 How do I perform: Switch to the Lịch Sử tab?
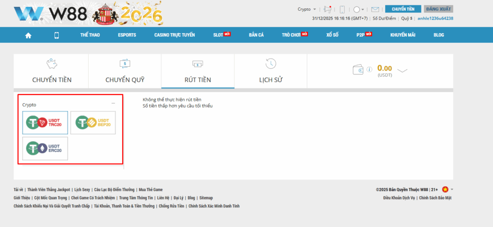[x=271, y=71]
